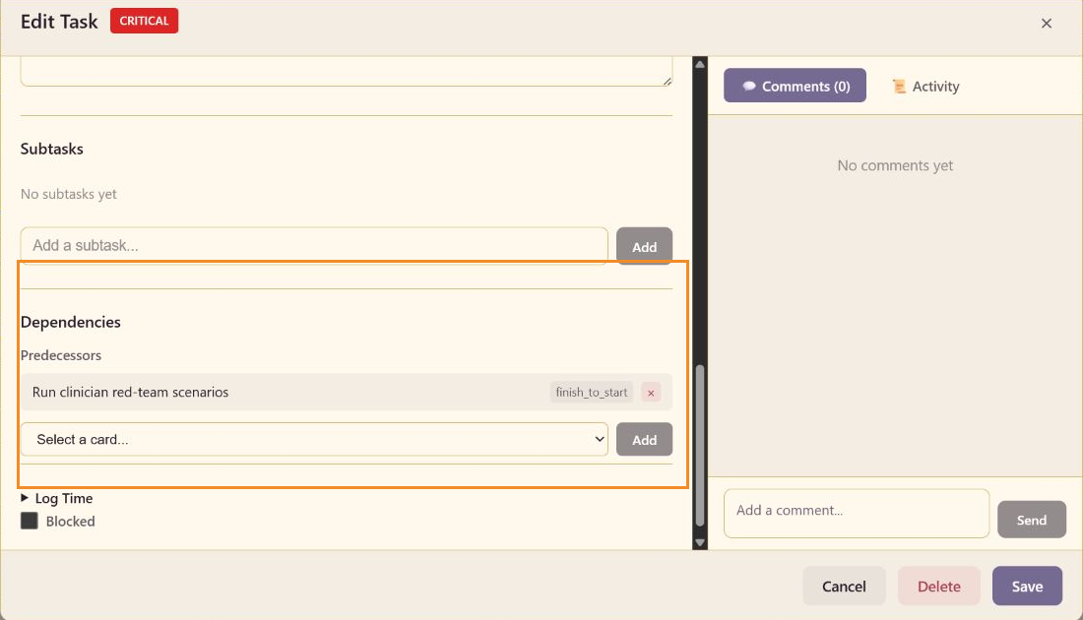Viewport: 1083px width, 620px height.
Task: Select the Run clinician red-team scenarios predecessor row
Action: [346, 392]
